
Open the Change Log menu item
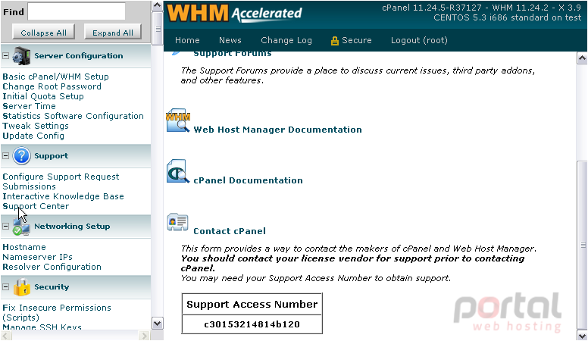pos(286,40)
